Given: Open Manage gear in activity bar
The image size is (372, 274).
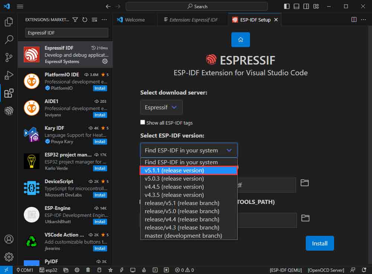Looking at the screenshot, I should click(x=9, y=257).
